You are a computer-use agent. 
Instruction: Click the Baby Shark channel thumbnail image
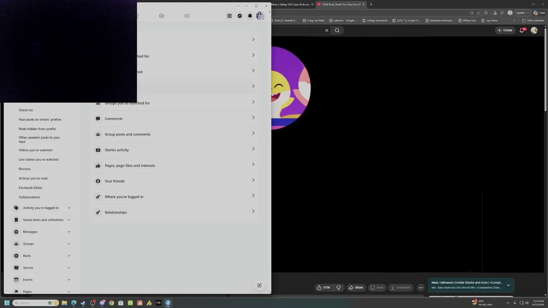pos(291,88)
